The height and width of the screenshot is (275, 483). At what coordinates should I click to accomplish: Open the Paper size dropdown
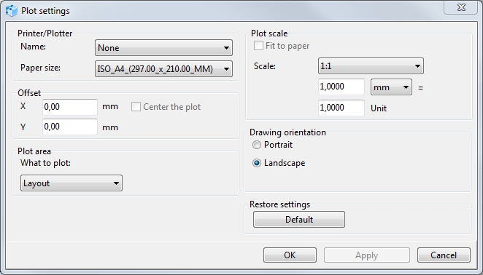163,69
